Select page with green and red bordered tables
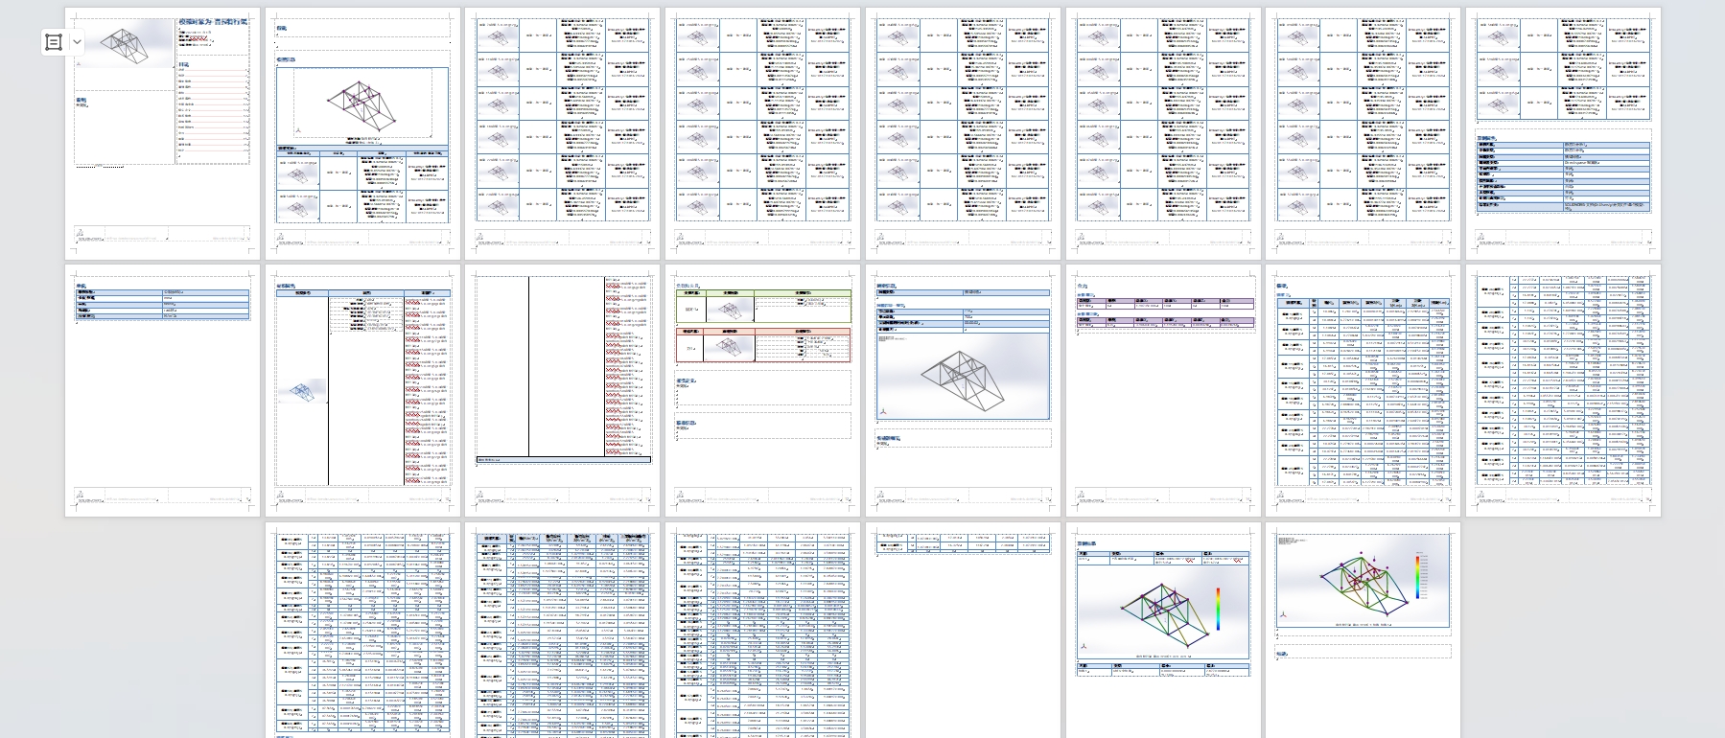 pyautogui.click(x=762, y=391)
